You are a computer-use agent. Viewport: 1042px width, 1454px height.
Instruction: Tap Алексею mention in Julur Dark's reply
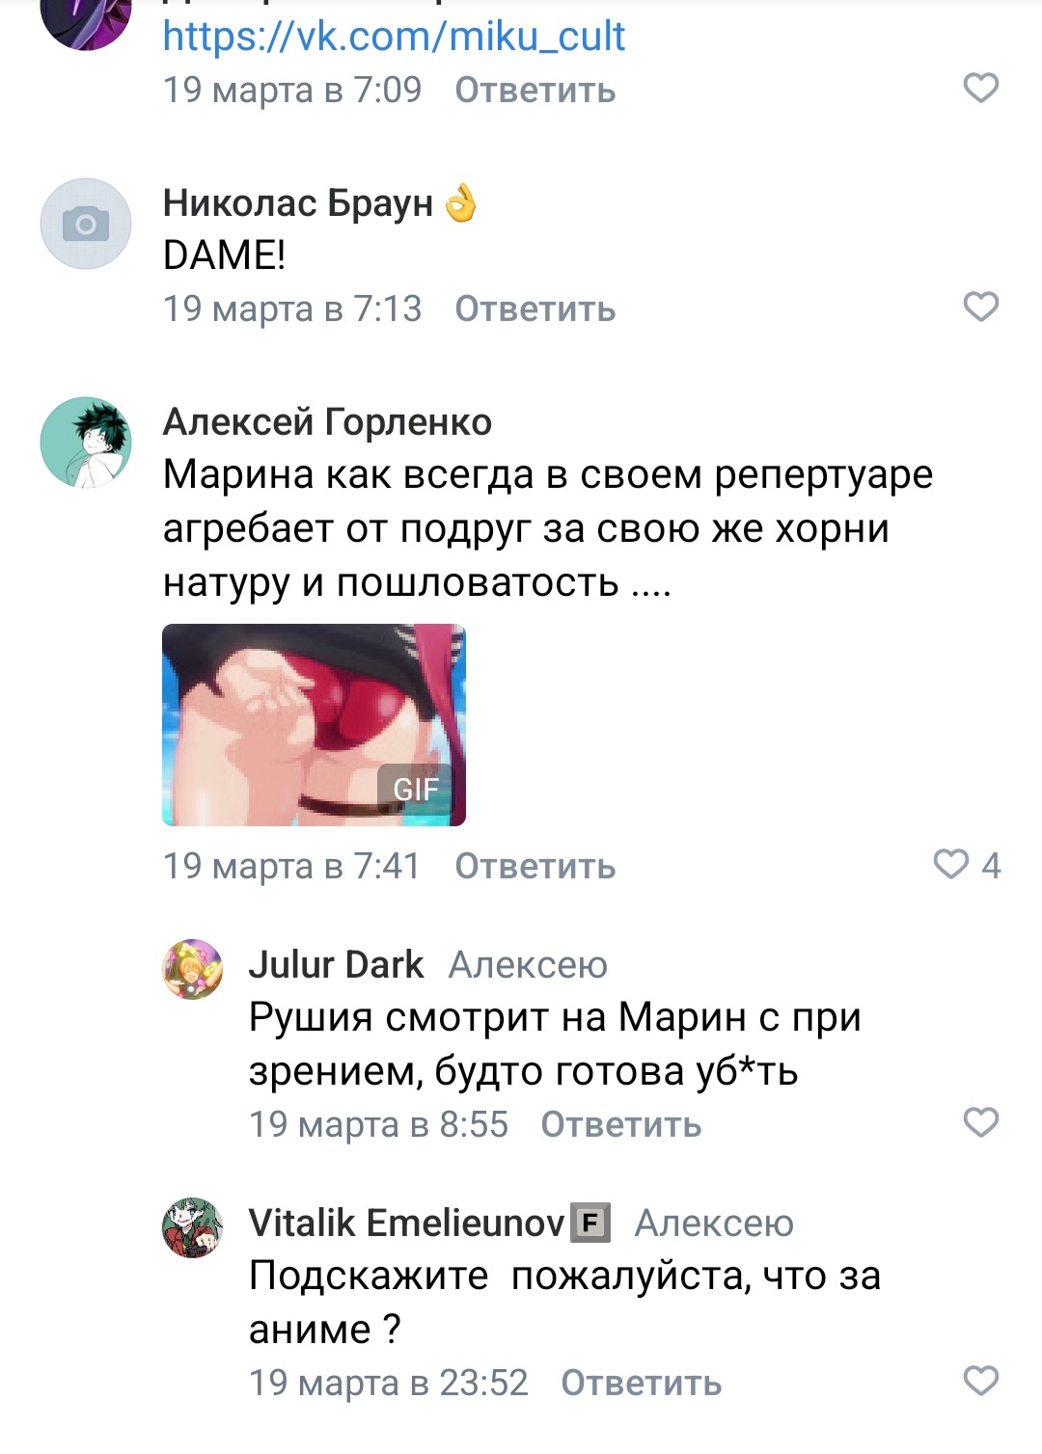529,964
